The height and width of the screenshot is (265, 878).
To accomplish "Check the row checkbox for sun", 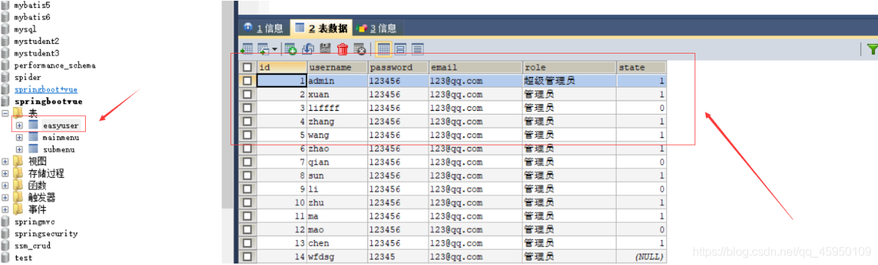I will coord(247,175).
